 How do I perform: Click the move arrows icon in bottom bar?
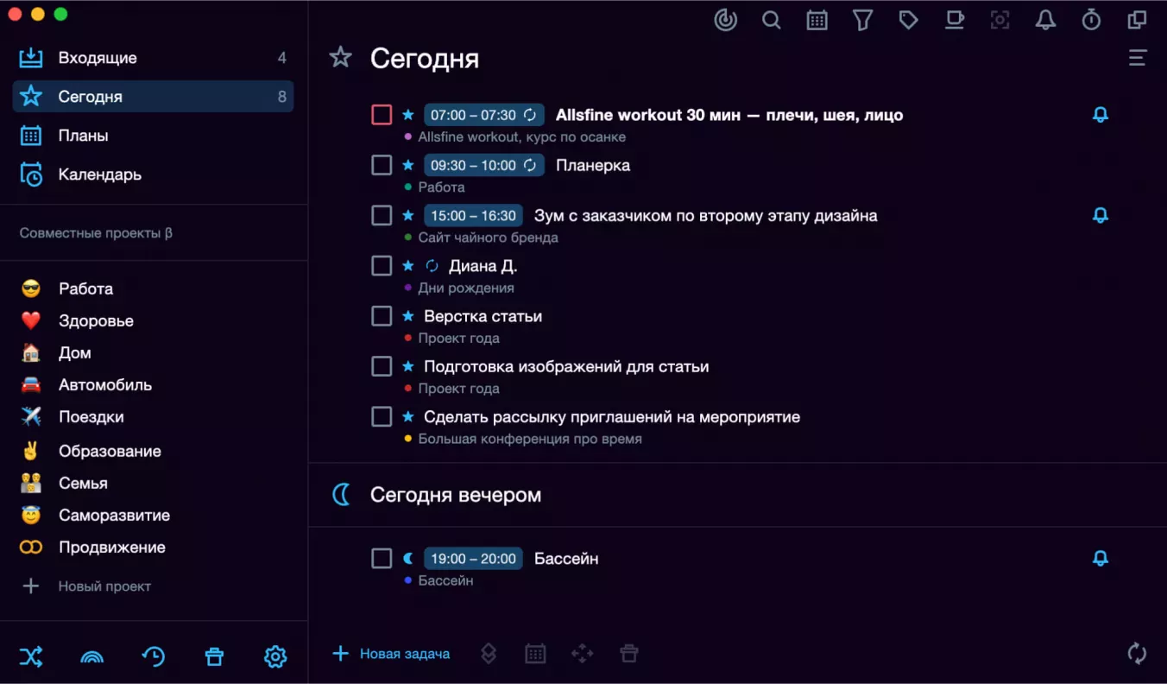pyautogui.click(x=583, y=654)
